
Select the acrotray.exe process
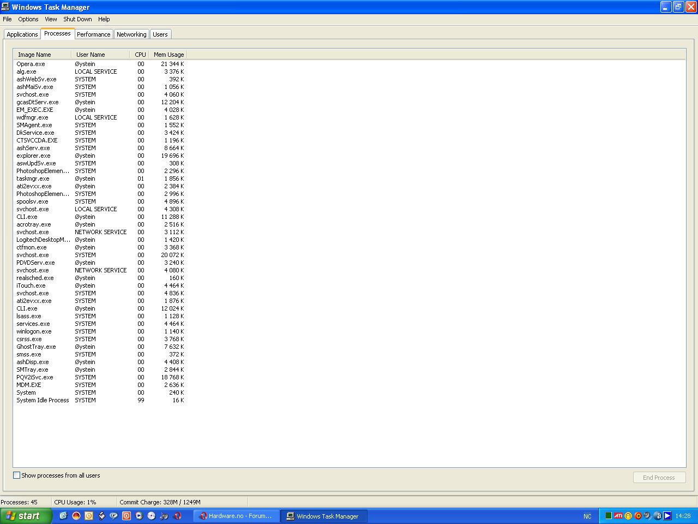[33, 224]
